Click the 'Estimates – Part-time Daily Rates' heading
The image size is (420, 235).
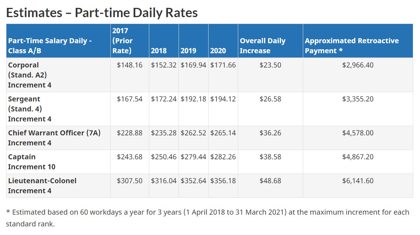pyautogui.click(x=102, y=13)
